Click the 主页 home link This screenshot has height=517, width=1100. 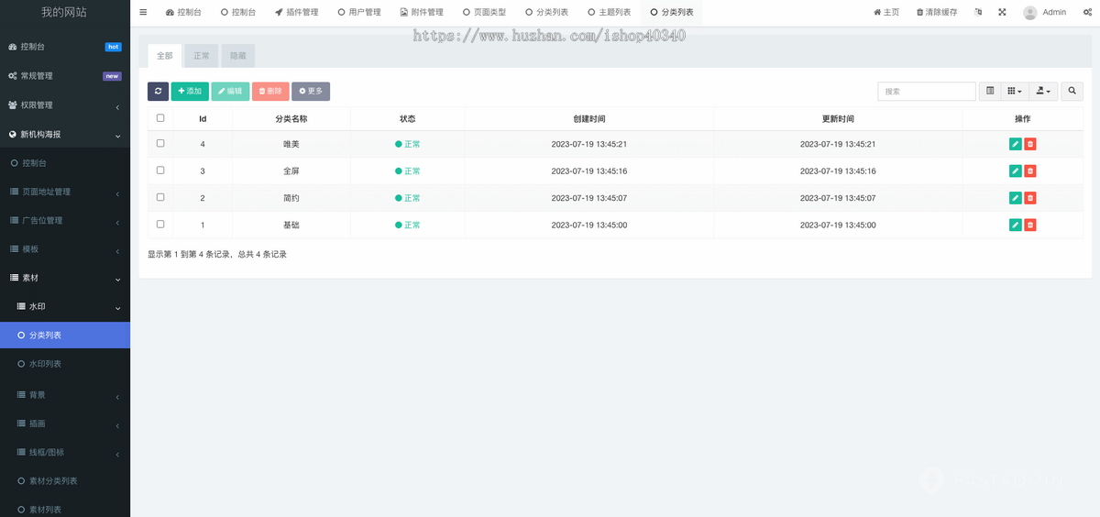click(x=886, y=12)
